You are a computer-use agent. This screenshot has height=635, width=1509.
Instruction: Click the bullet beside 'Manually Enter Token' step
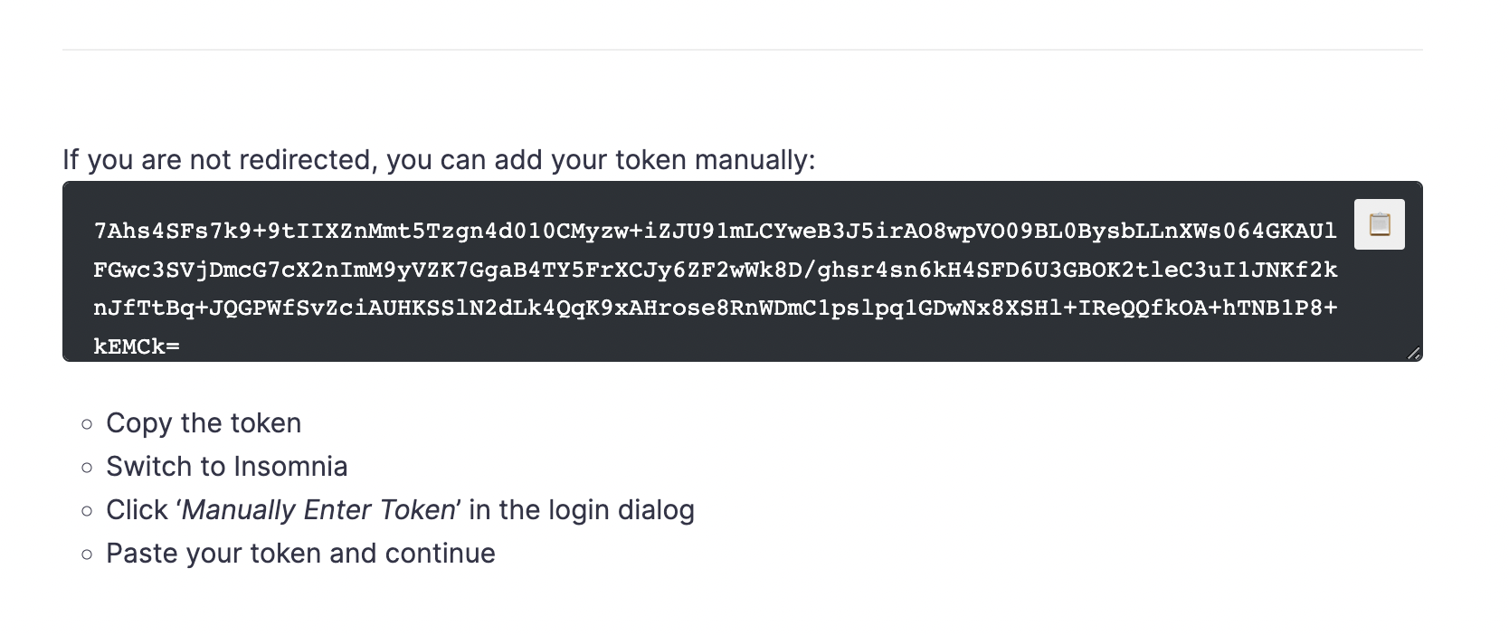(87, 510)
